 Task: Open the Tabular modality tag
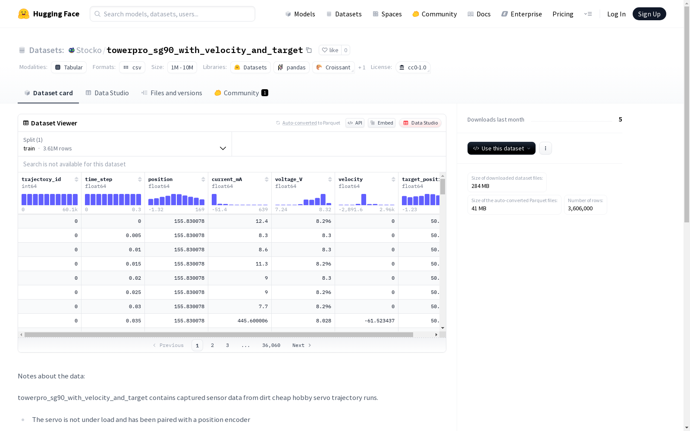point(69,67)
